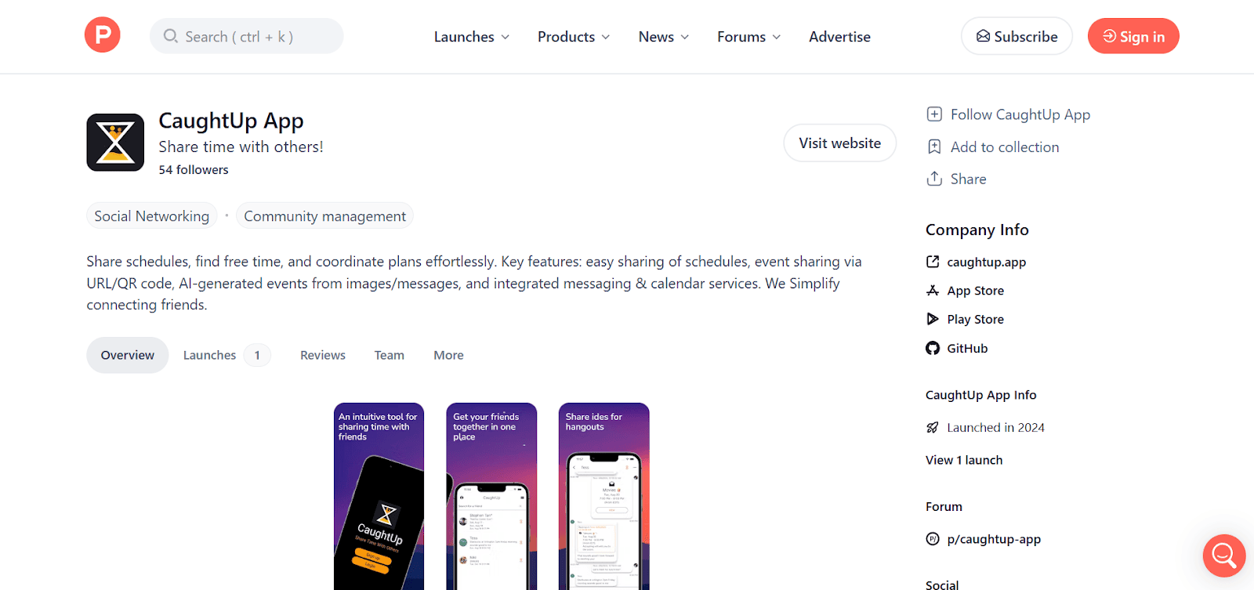Open the GitHub icon link
This screenshot has height=590, width=1254.
pyautogui.click(x=933, y=349)
